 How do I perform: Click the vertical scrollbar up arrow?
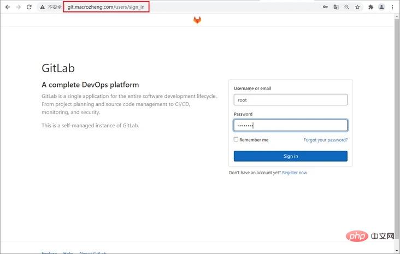pyautogui.click(x=397, y=17)
